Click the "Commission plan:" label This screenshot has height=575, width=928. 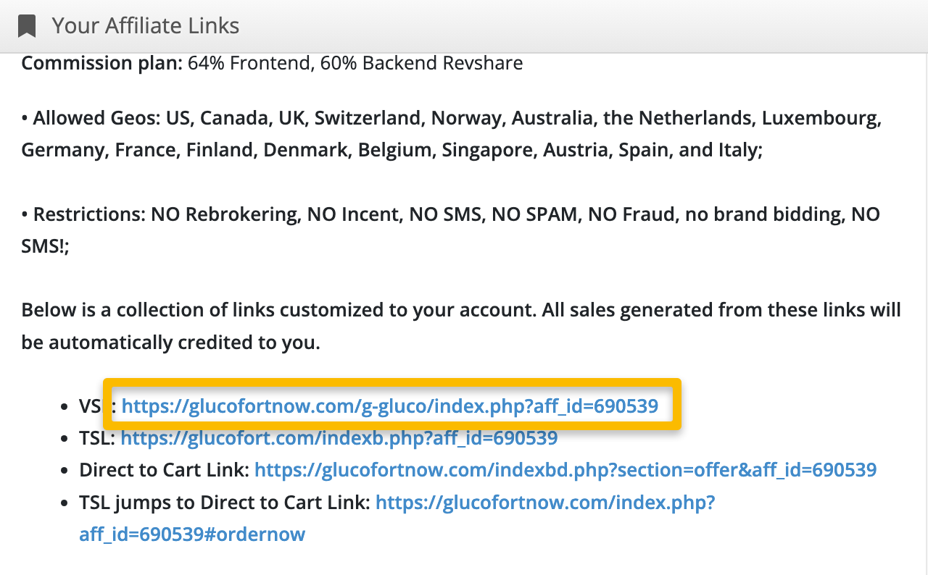[x=101, y=64]
